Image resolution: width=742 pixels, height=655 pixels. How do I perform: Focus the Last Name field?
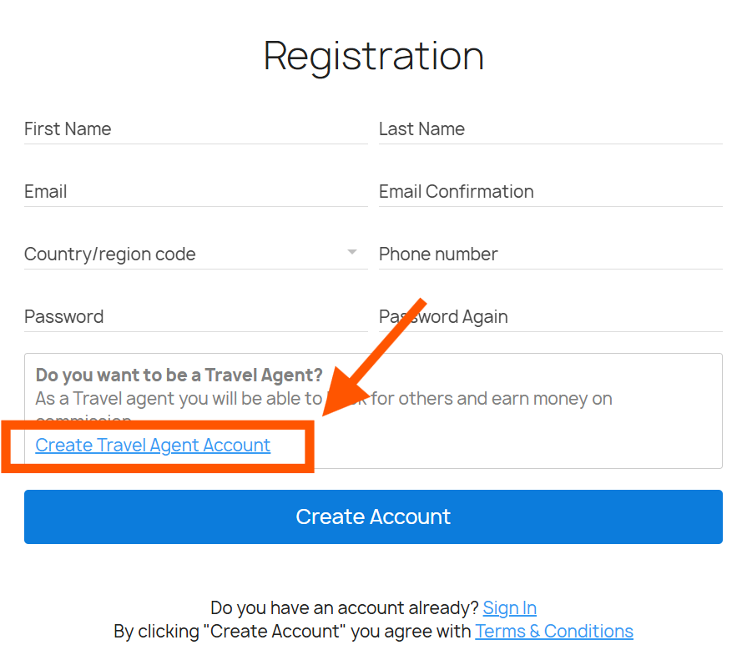pos(550,129)
